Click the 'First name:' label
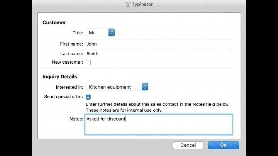The height and width of the screenshot is (156, 278). pyautogui.click(x=72, y=44)
